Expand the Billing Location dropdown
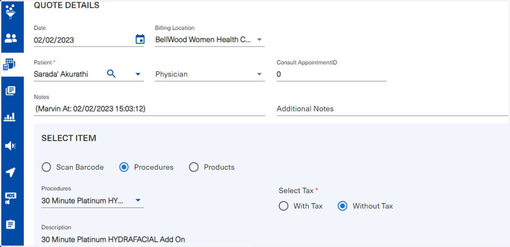Image resolution: width=510 pixels, height=247 pixels. (x=260, y=40)
